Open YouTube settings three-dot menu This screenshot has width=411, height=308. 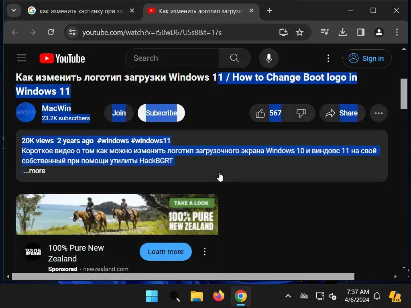328,58
